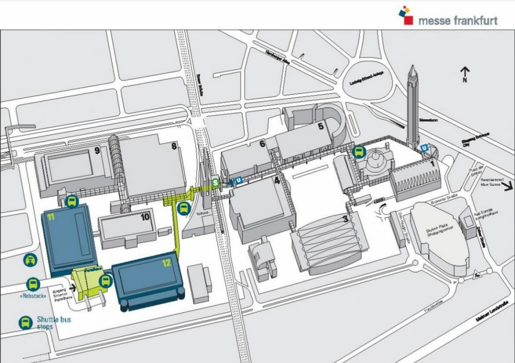
Task: Click the U-Bahn icon next to the S-Bahn icon
Action: tap(239, 180)
